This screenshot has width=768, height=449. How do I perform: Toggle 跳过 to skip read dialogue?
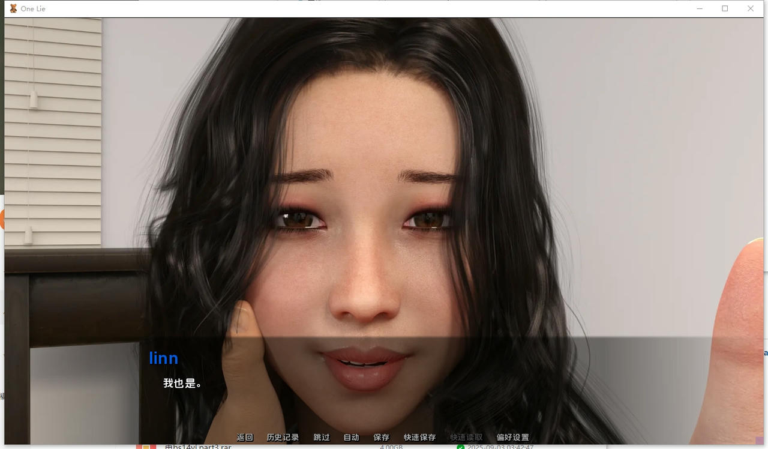point(321,438)
